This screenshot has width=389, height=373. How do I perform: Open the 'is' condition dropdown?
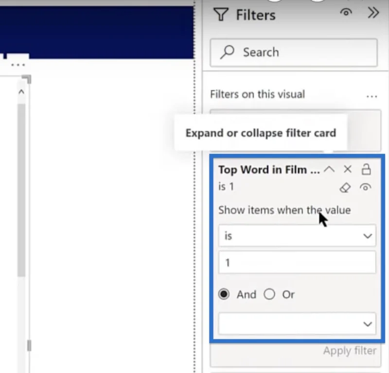click(297, 235)
